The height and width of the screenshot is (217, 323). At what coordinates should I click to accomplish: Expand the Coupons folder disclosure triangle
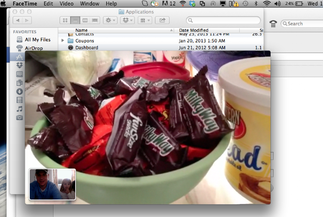point(63,40)
